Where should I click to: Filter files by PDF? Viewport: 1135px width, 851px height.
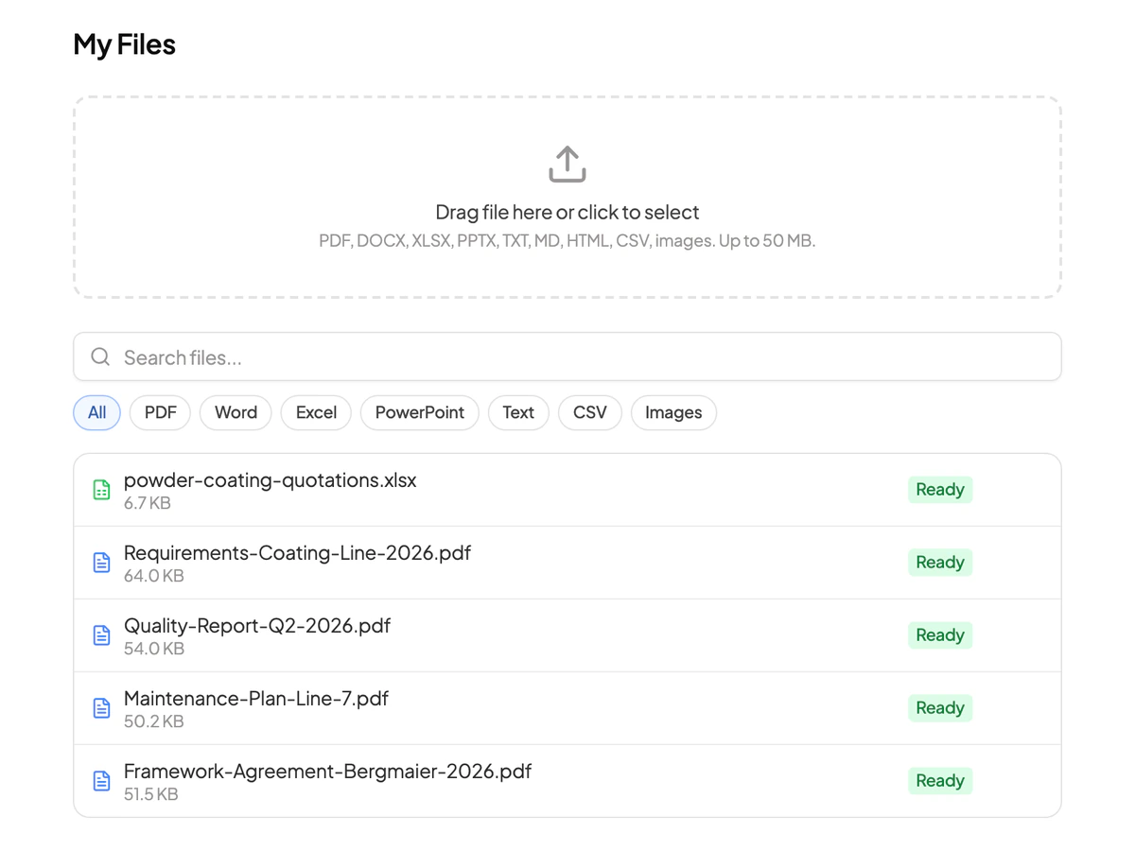click(x=160, y=412)
